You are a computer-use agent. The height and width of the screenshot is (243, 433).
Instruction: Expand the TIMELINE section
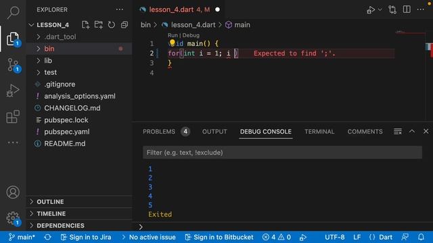[80, 213]
